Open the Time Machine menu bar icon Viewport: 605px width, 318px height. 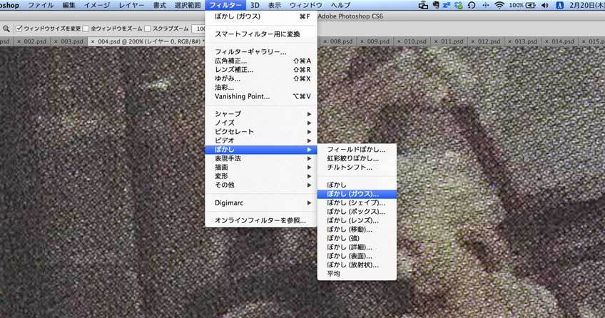[x=472, y=6]
